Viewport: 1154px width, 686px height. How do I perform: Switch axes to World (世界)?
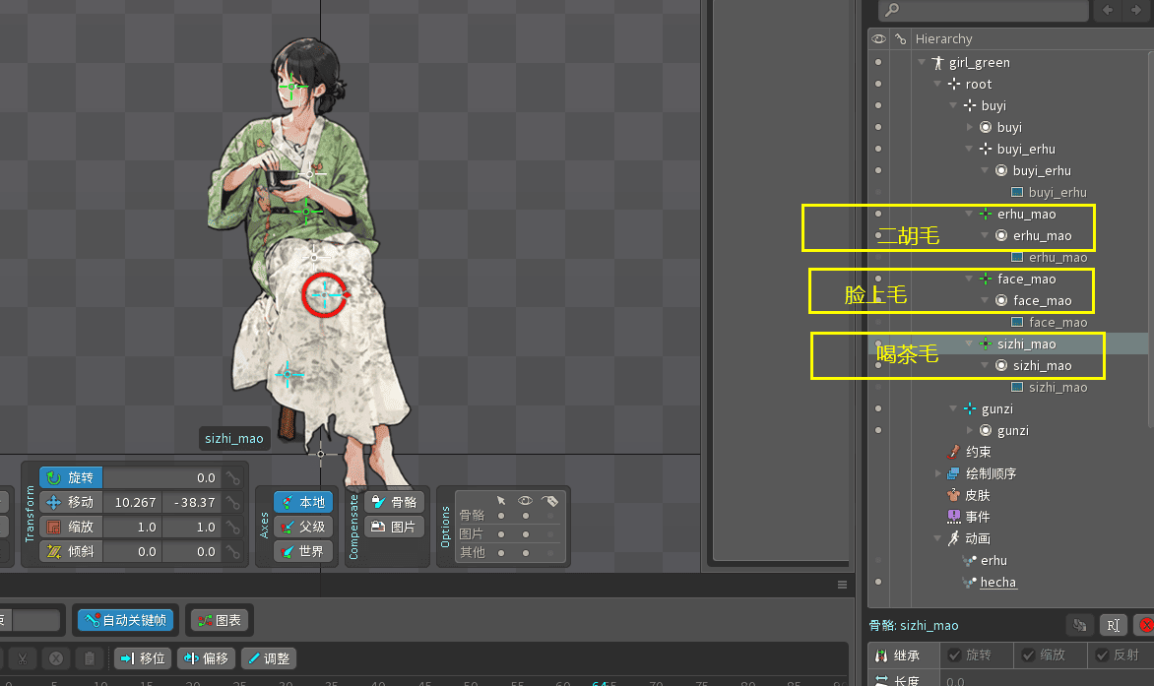tap(302, 551)
